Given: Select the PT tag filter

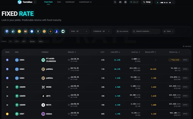Looking at the screenshot, I should click(11, 41).
